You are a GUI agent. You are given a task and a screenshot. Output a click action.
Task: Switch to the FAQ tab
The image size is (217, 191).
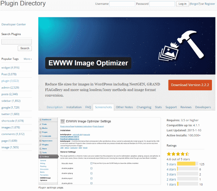coord(88,107)
